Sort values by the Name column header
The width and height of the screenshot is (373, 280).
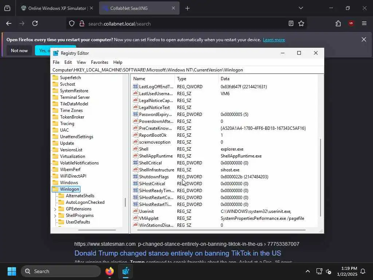click(153, 79)
